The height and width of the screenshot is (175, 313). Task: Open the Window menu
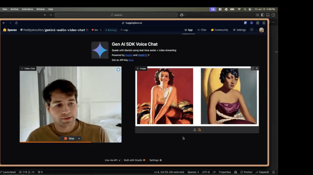[41, 9]
